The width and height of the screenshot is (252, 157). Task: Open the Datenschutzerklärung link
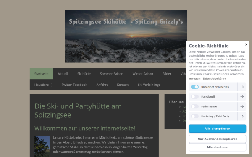[x=215, y=79]
